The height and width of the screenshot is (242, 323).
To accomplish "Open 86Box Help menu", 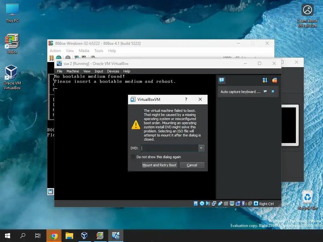I will click(112, 51).
